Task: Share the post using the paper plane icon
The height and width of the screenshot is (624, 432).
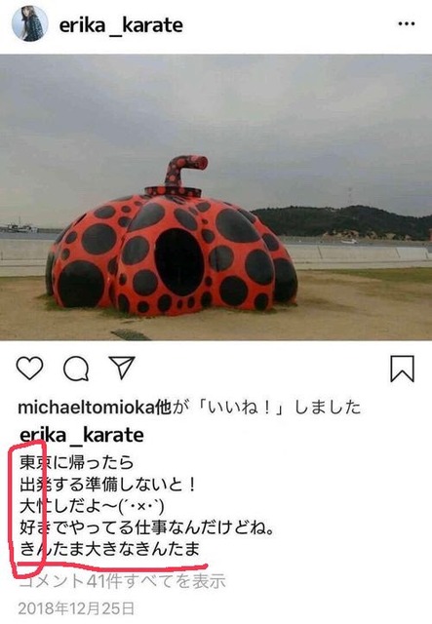Action: (x=122, y=368)
